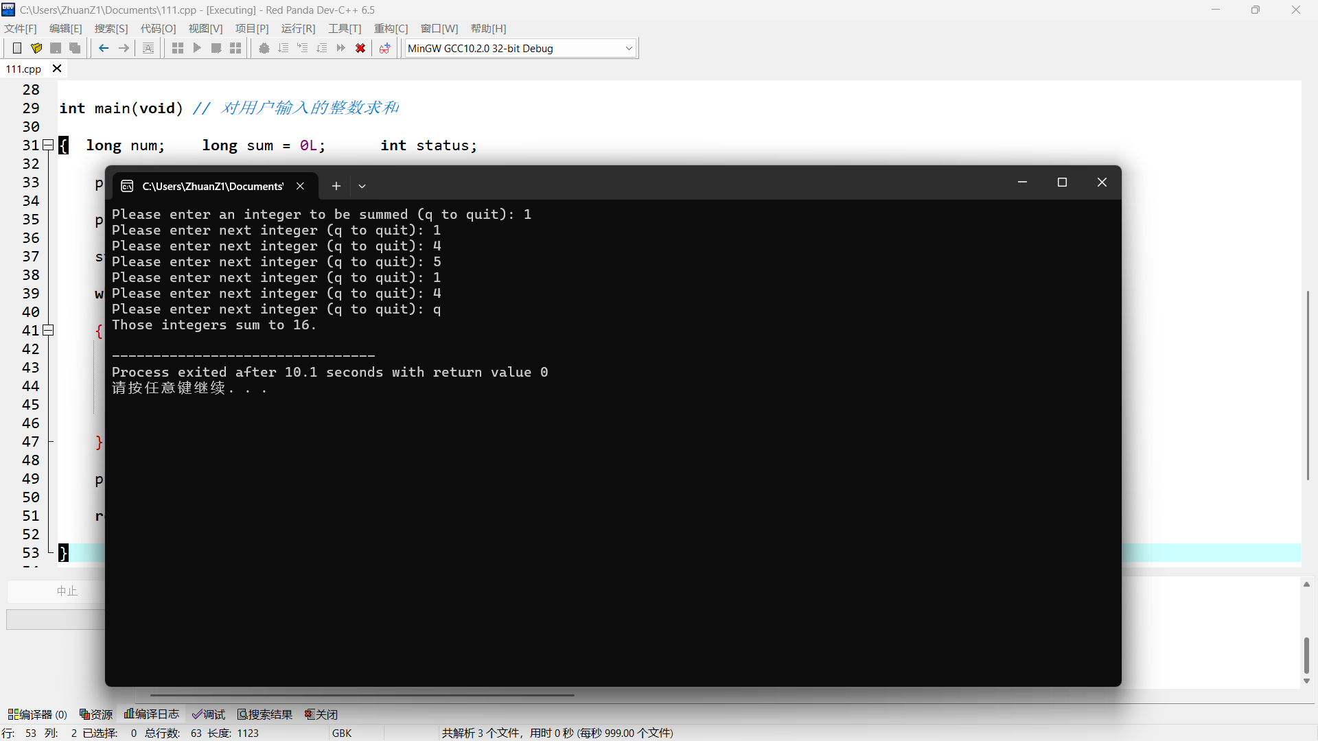
Task: Click the back navigation arrow icon
Action: (104, 48)
